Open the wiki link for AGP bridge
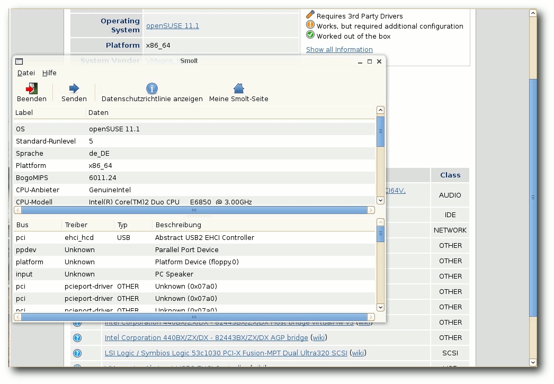554x384 pixels. 318,338
